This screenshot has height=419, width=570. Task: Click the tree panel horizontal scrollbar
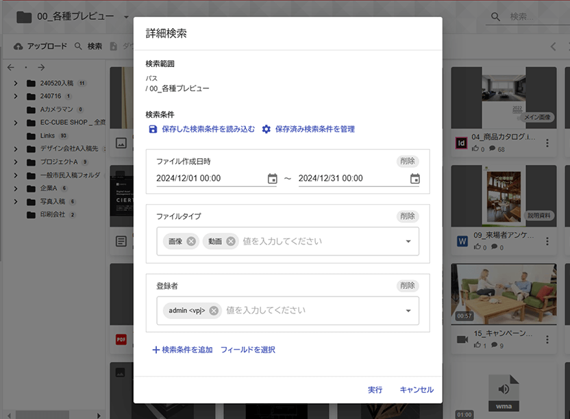pos(42,415)
